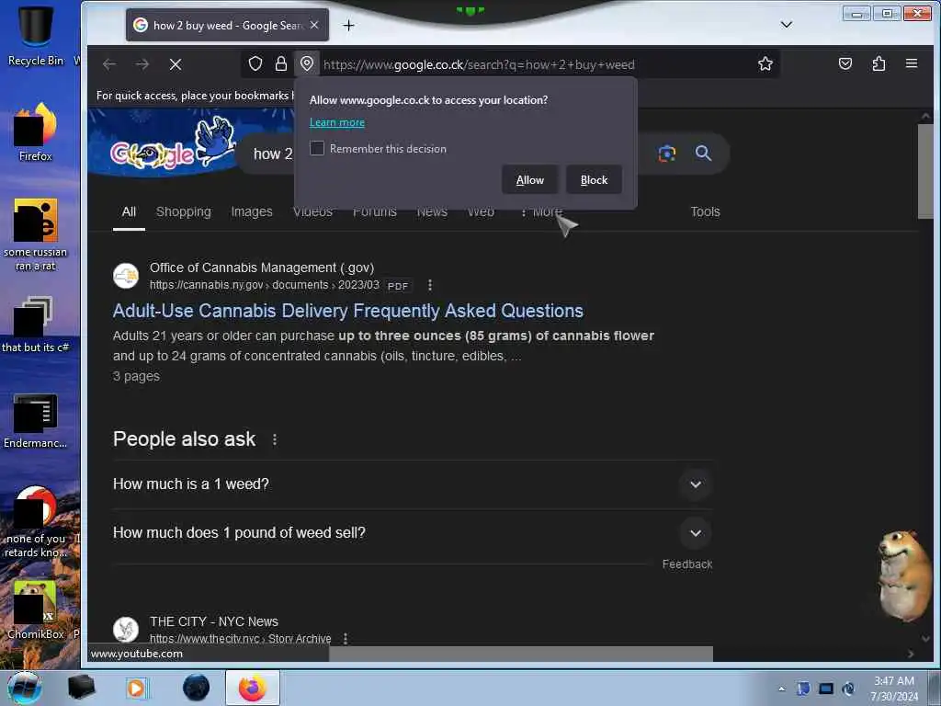Image resolution: width=941 pixels, height=706 pixels.
Task: Open the Tools search options
Action: click(x=705, y=212)
